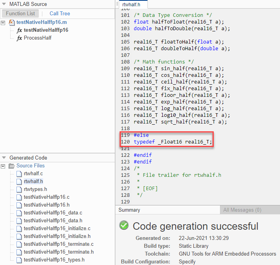This screenshot has height=265, width=280.
Task: Open the Summary tab
Action: point(129,210)
